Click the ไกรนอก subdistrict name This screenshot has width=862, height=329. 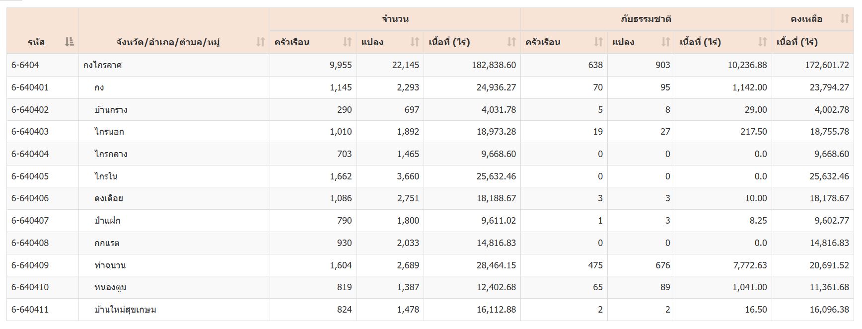pos(109,132)
